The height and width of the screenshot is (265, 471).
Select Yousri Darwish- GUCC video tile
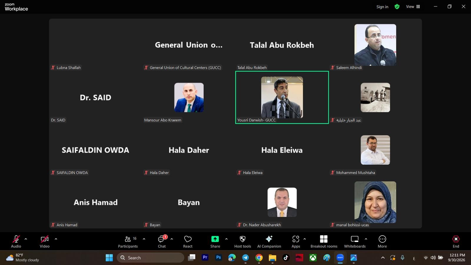(282, 97)
